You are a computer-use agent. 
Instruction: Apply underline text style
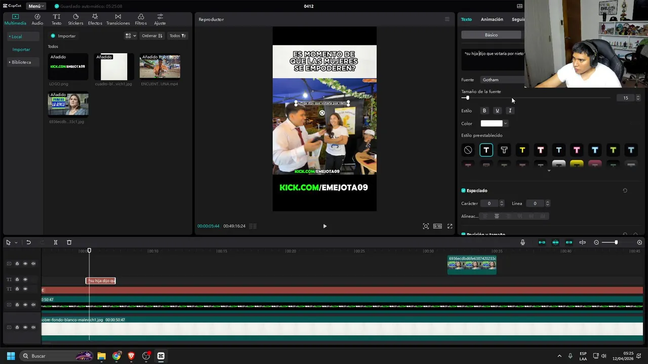click(497, 111)
